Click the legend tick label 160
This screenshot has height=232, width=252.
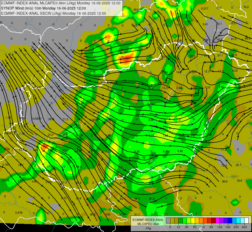(x=228, y=227)
